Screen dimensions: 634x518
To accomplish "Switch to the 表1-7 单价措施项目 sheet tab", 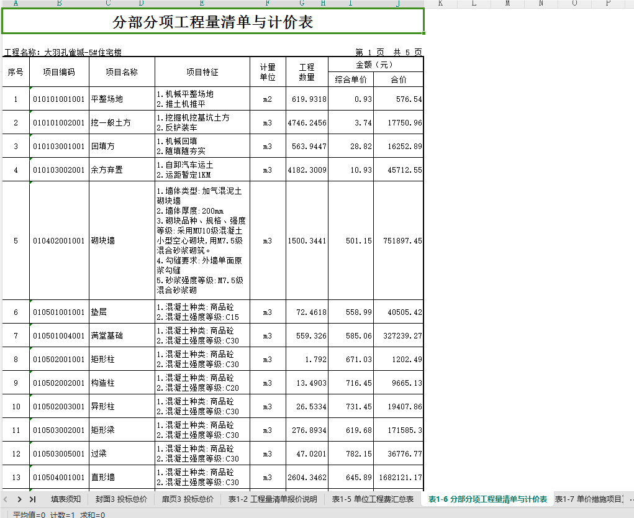I will coord(589,499).
